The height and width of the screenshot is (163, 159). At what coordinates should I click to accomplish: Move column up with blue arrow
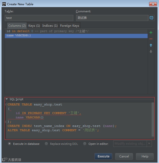coord(151,45)
